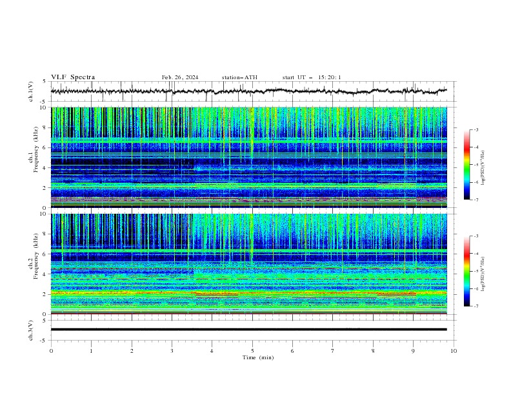Select the "ch.1(V)" axis label
The height and width of the screenshot is (394, 511).
[31, 91]
